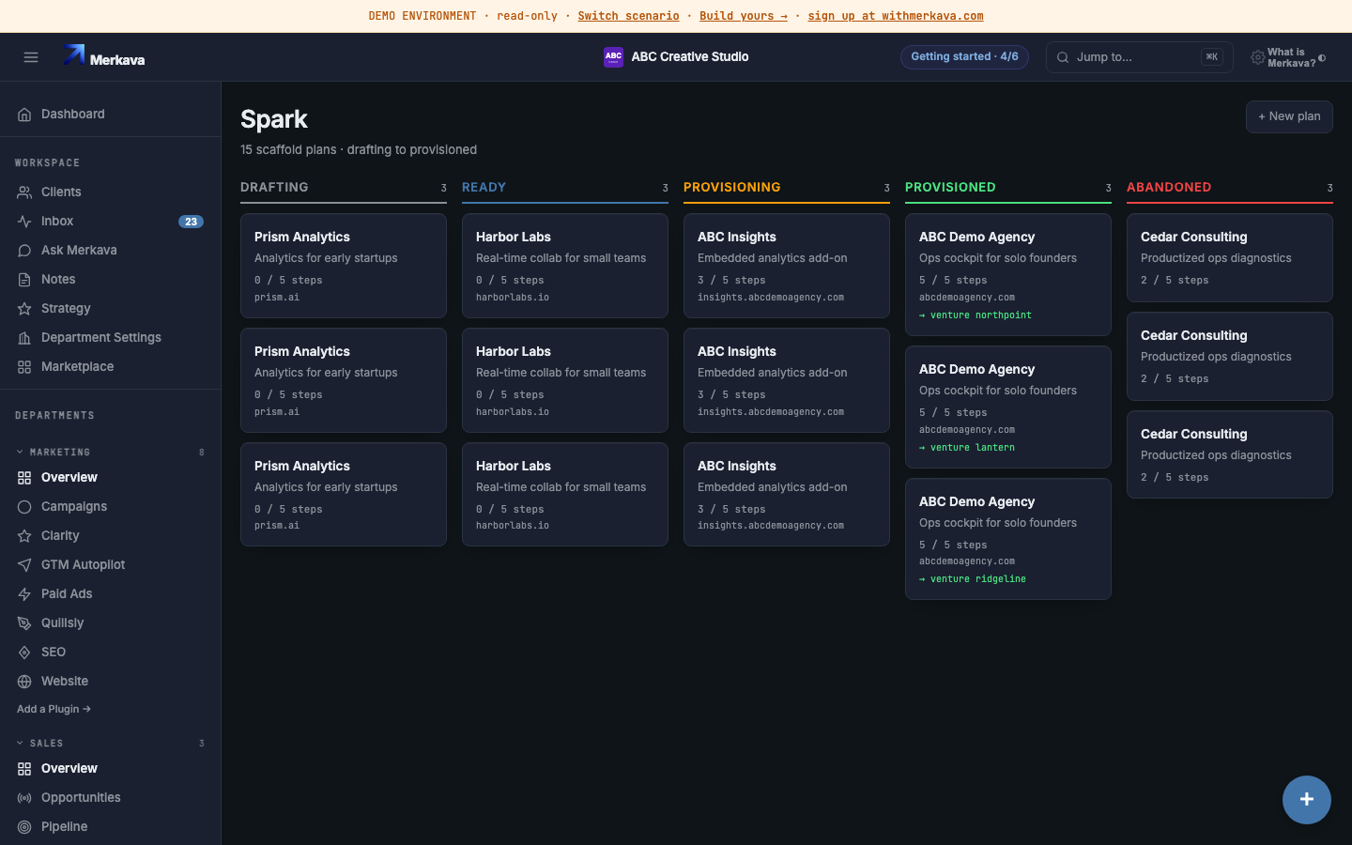Open the Sales Overview page
Viewport: 1352px width, 845px height.
[110, 769]
